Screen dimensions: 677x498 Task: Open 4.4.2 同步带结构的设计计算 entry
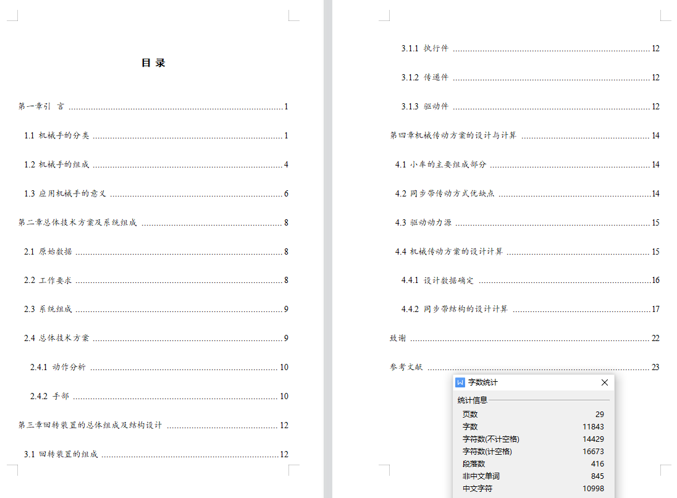[x=454, y=309]
